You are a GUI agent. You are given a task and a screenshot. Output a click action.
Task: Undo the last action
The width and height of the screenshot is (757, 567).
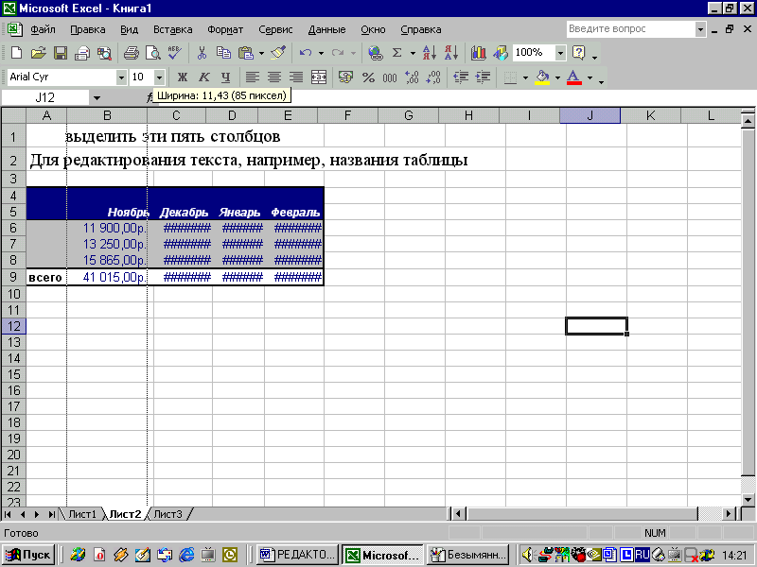[x=305, y=53]
